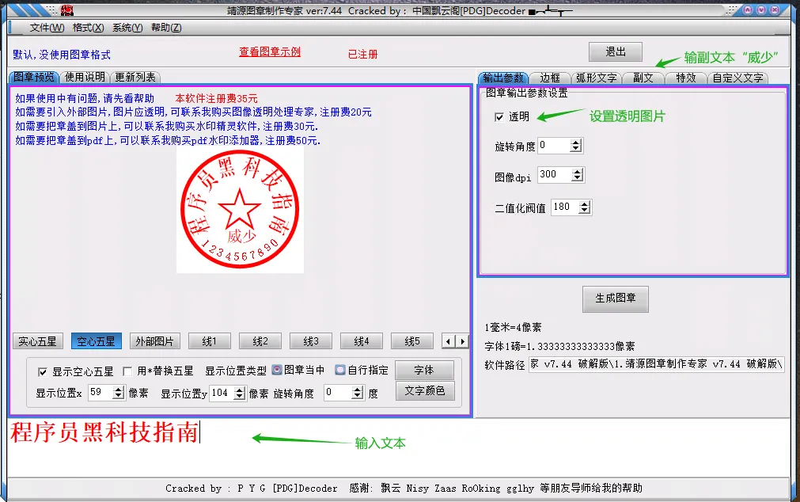Open the 文字颜色 text color picker
Screen dimensions: 800x502
click(424, 390)
